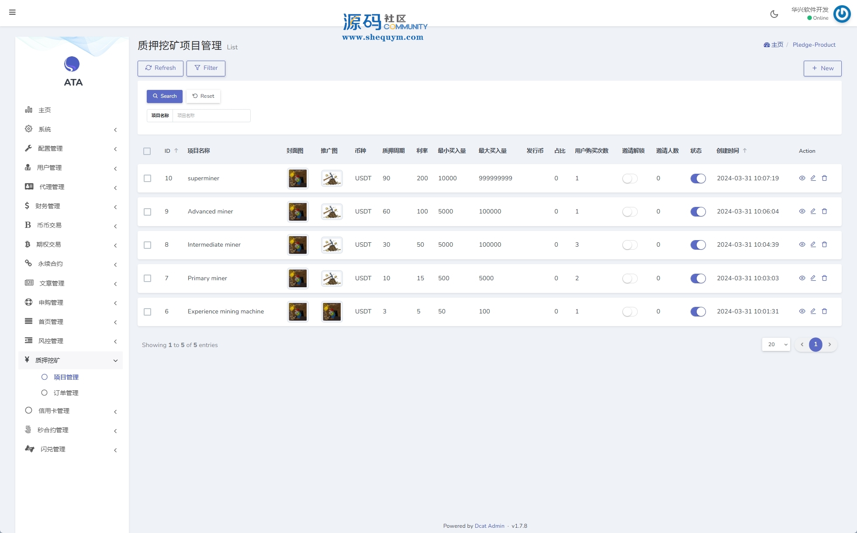Screen dimensions: 857x533
Task: Enable invite unlock toggle for Intermediate miner
Action: coord(629,245)
